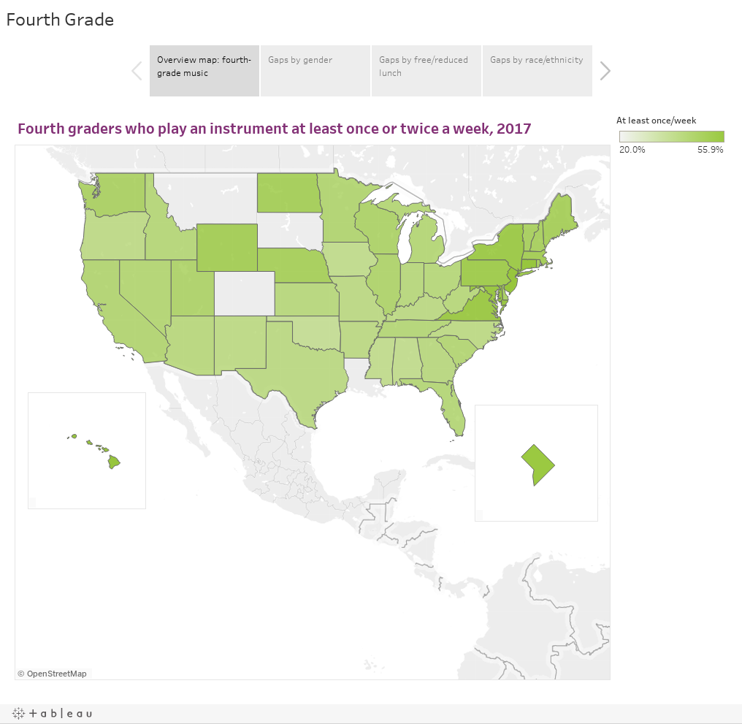Switch to Gaps by race/ethnicity tab
742x724 pixels.
[x=537, y=71]
